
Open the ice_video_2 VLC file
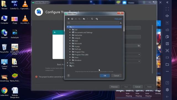tap(25, 19)
